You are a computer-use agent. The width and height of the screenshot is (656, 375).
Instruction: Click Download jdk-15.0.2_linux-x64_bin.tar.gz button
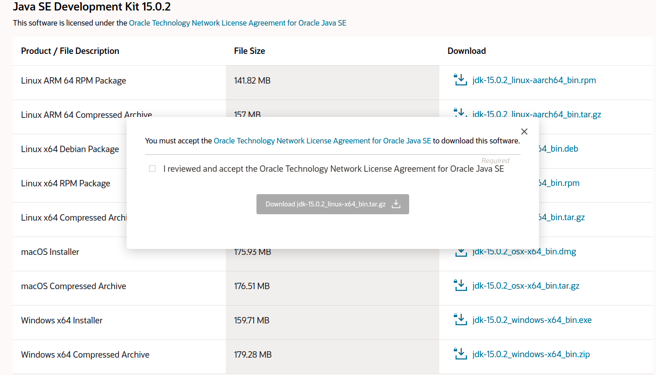[333, 204]
